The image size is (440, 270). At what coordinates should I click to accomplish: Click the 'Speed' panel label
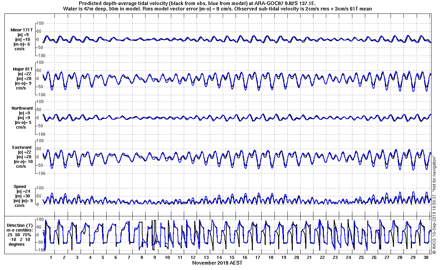point(20,187)
